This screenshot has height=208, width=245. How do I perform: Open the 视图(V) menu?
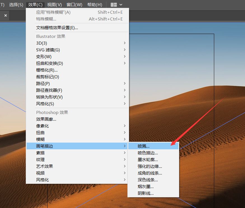[54, 4]
